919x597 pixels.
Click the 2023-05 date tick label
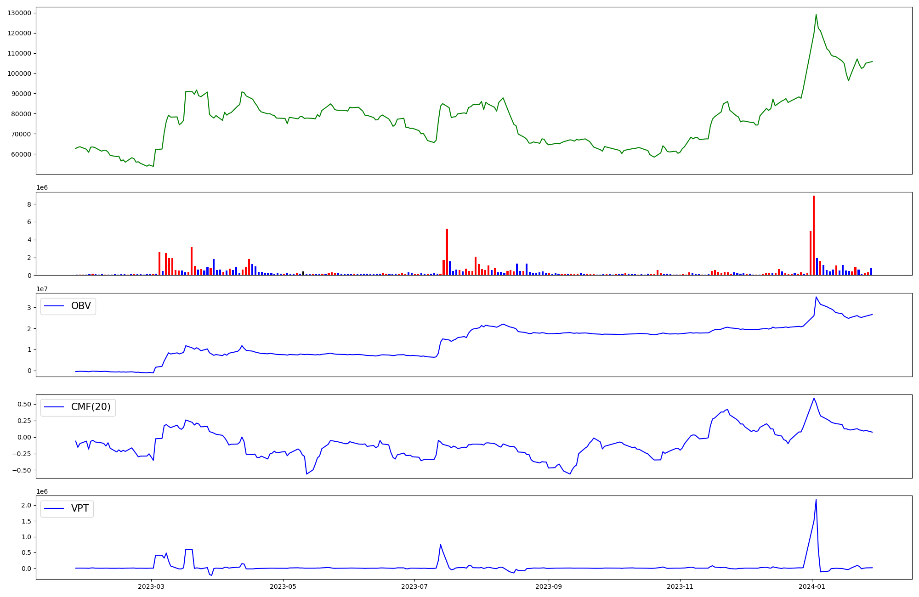(283, 586)
